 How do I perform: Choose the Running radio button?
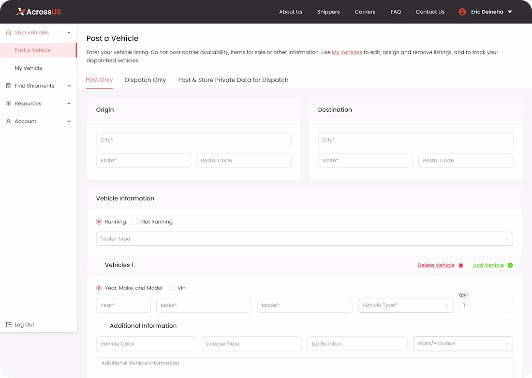(x=99, y=222)
